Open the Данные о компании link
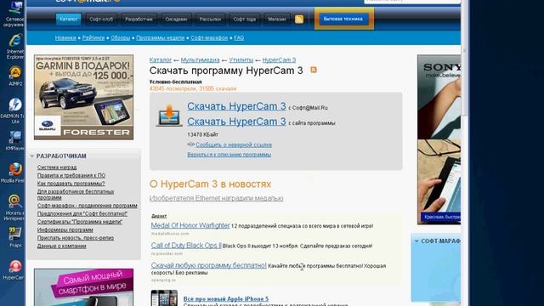The height and width of the screenshot is (306, 544). tap(61, 246)
